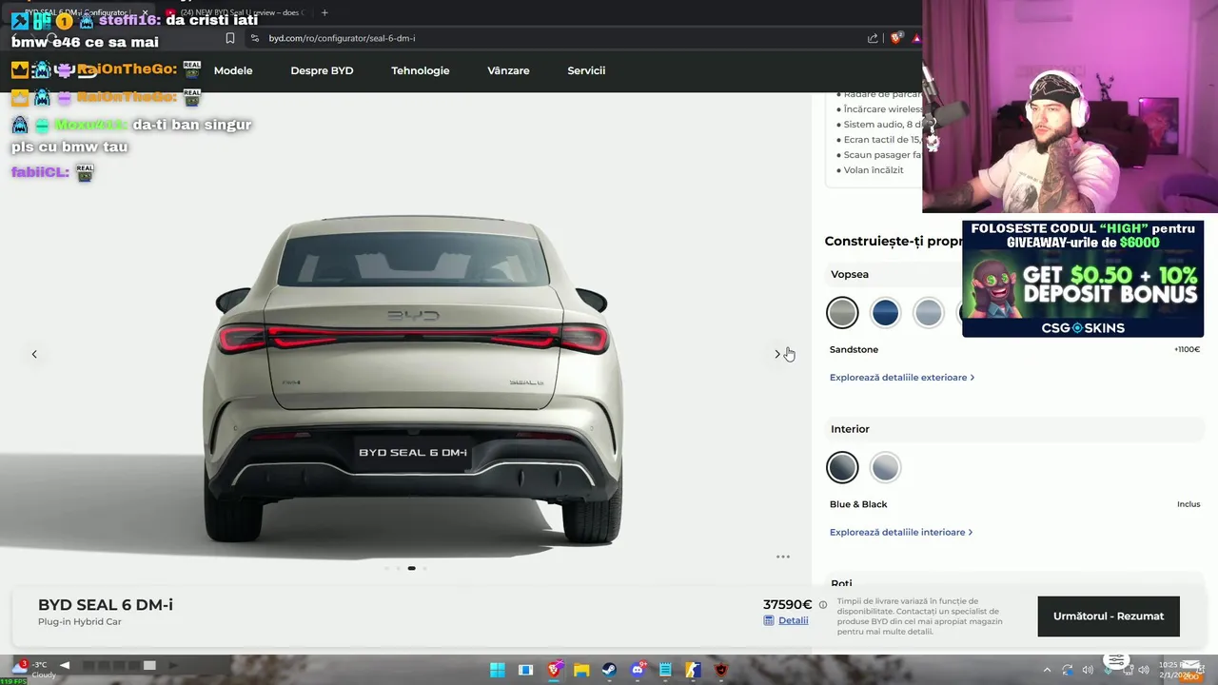Click the BYD SEAL 6 DM-i title
The image size is (1218, 685).
[x=106, y=605]
